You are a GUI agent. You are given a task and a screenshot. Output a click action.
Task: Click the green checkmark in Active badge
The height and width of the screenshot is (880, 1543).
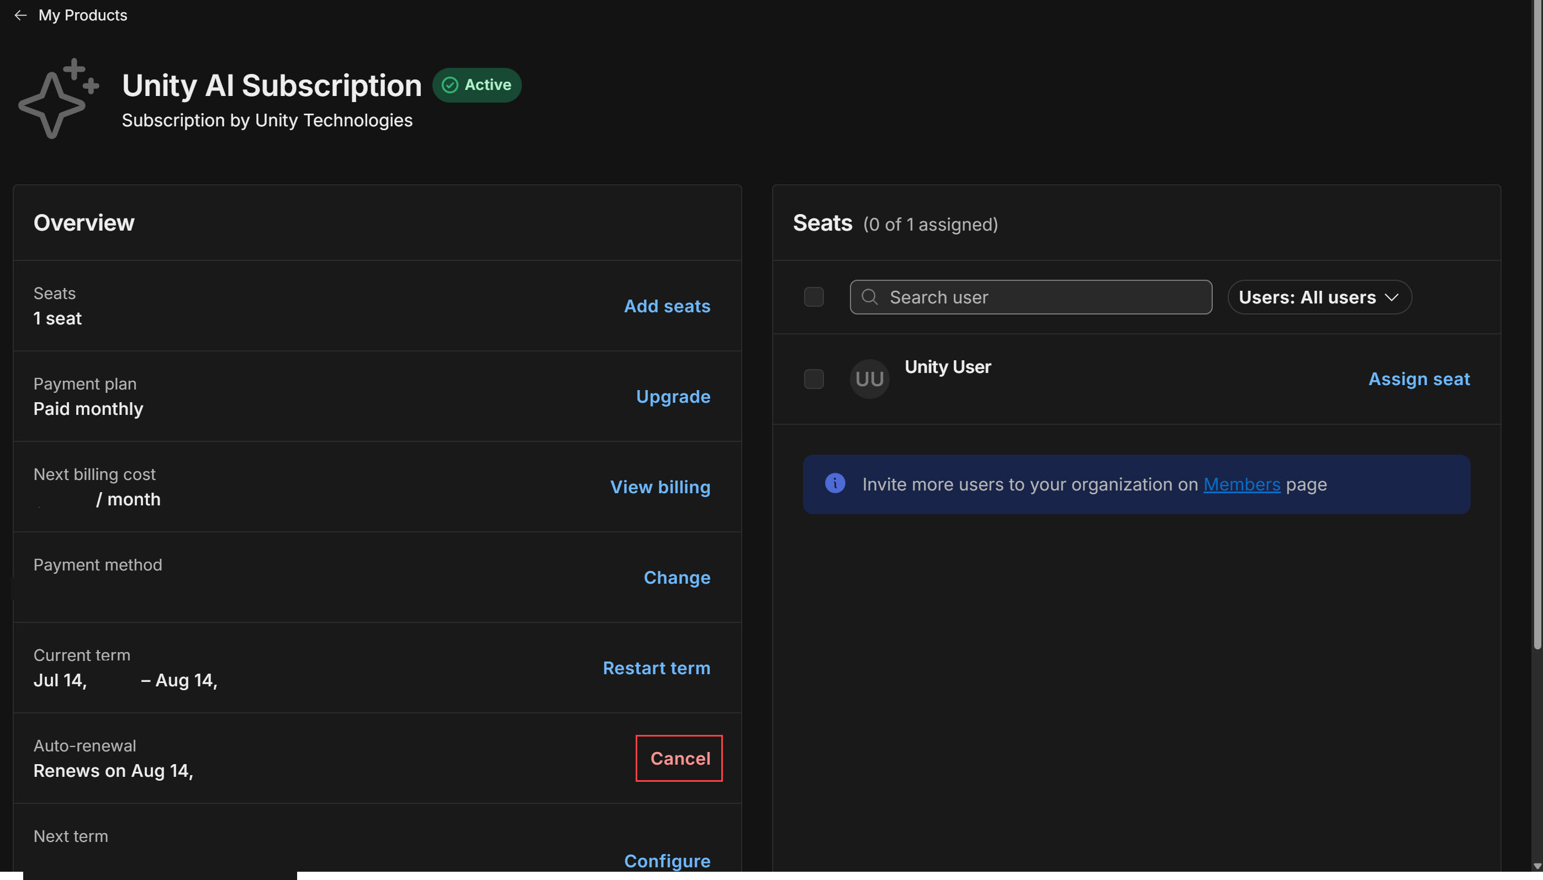pyautogui.click(x=450, y=85)
